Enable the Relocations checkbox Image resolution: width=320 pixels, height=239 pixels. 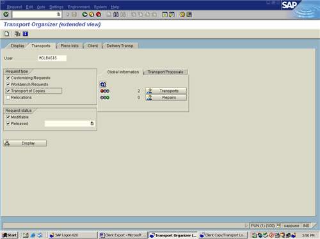(x=8, y=97)
